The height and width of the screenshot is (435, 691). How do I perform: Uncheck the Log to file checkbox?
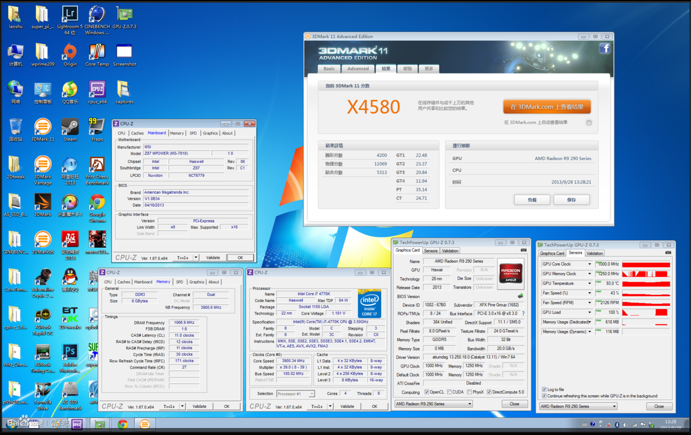(x=544, y=389)
